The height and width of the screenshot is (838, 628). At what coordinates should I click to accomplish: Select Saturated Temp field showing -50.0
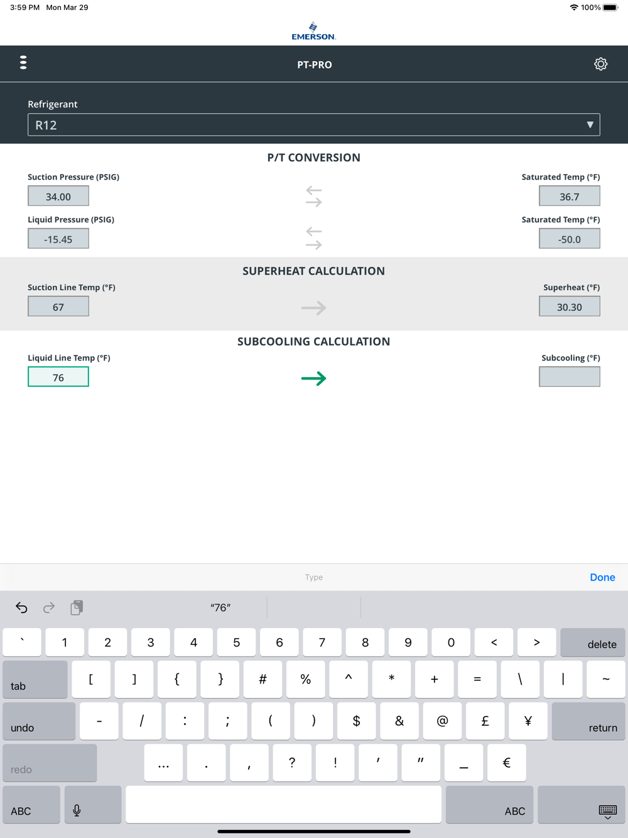(570, 239)
